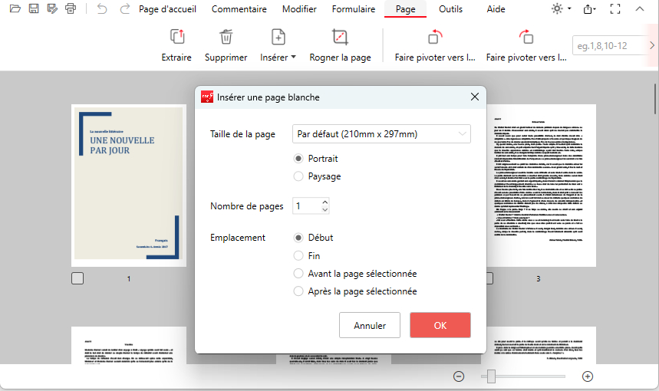Screen dimensions: 659x391
Task: Click the vertical scrollbar thumb
Action: 655,99
